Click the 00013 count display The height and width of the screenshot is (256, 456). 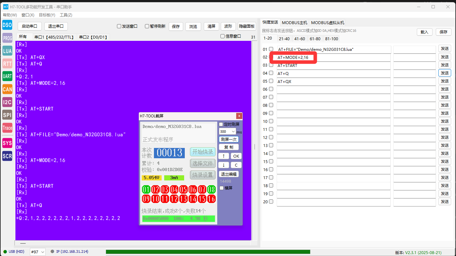(x=169, y=153)
